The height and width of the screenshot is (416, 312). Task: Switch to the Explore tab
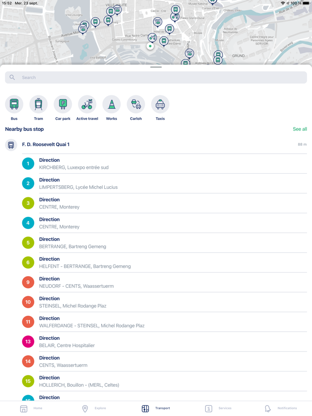tap(94, 408)
